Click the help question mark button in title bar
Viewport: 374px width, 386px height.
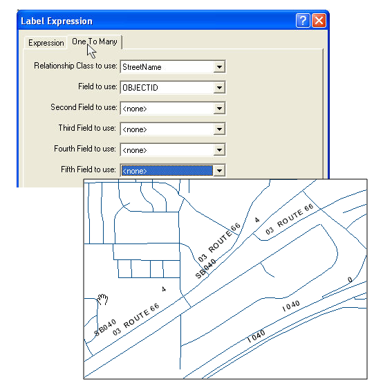303,21
